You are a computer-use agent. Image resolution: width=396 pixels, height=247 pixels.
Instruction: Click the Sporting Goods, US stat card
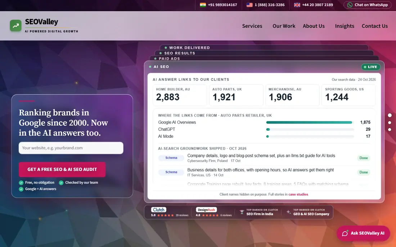[348, 95]
